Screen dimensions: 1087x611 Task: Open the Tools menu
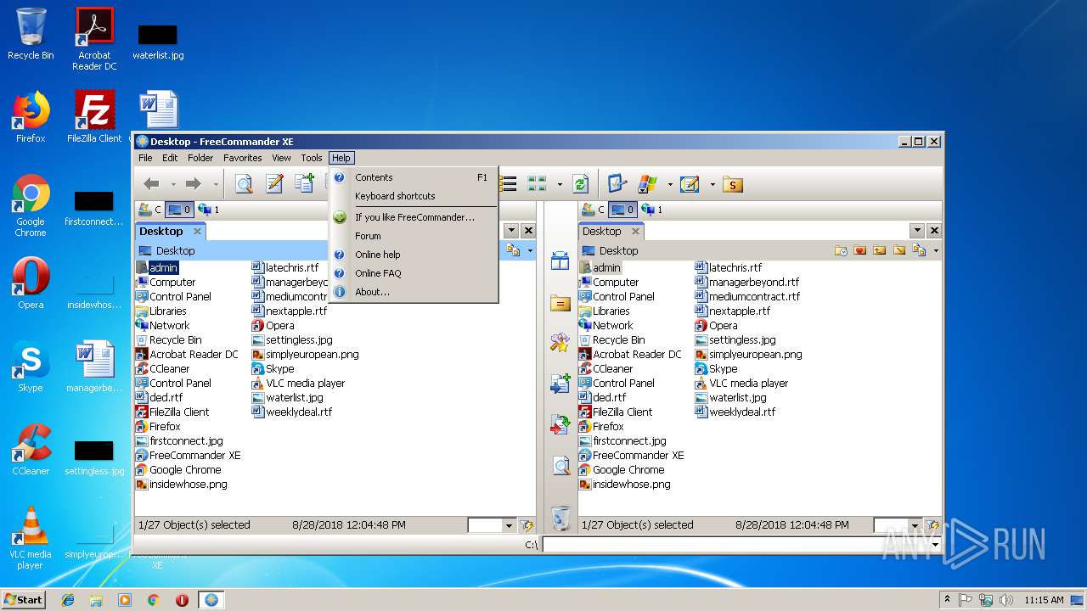(x=312, y=158)
